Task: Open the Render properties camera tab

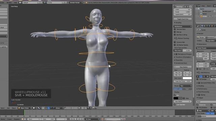Action: (202, 26)
